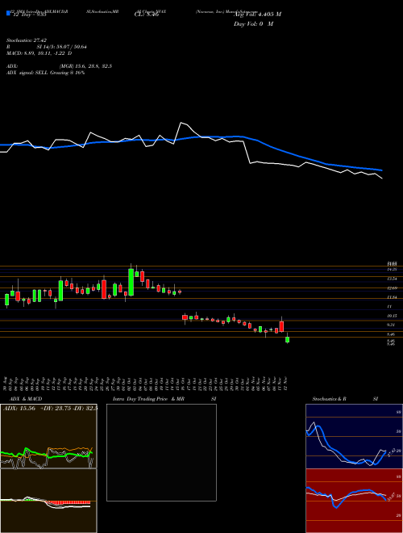403x533 pixels.
Task: Click the 'Stochastics & R' panel title
Action: pos(329,399)
